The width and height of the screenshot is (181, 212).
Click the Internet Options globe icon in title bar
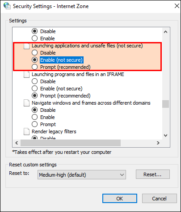[x=7, y=6]
